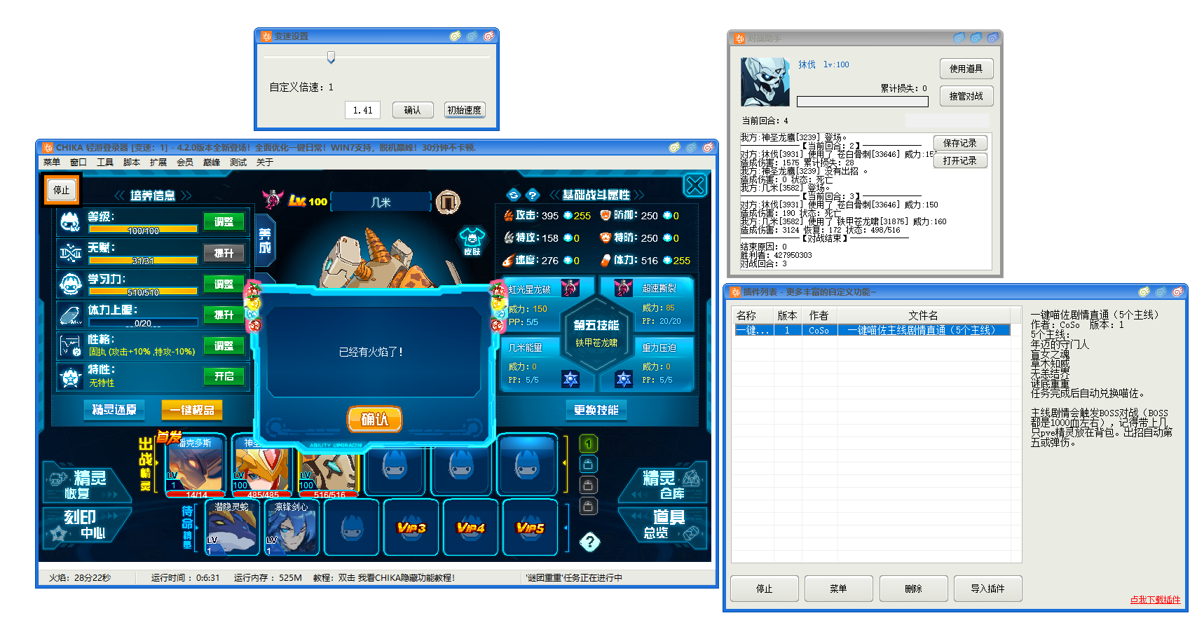Click the 等级 level icon
This screenshot has height=625, width=1204.
[70, 222]
